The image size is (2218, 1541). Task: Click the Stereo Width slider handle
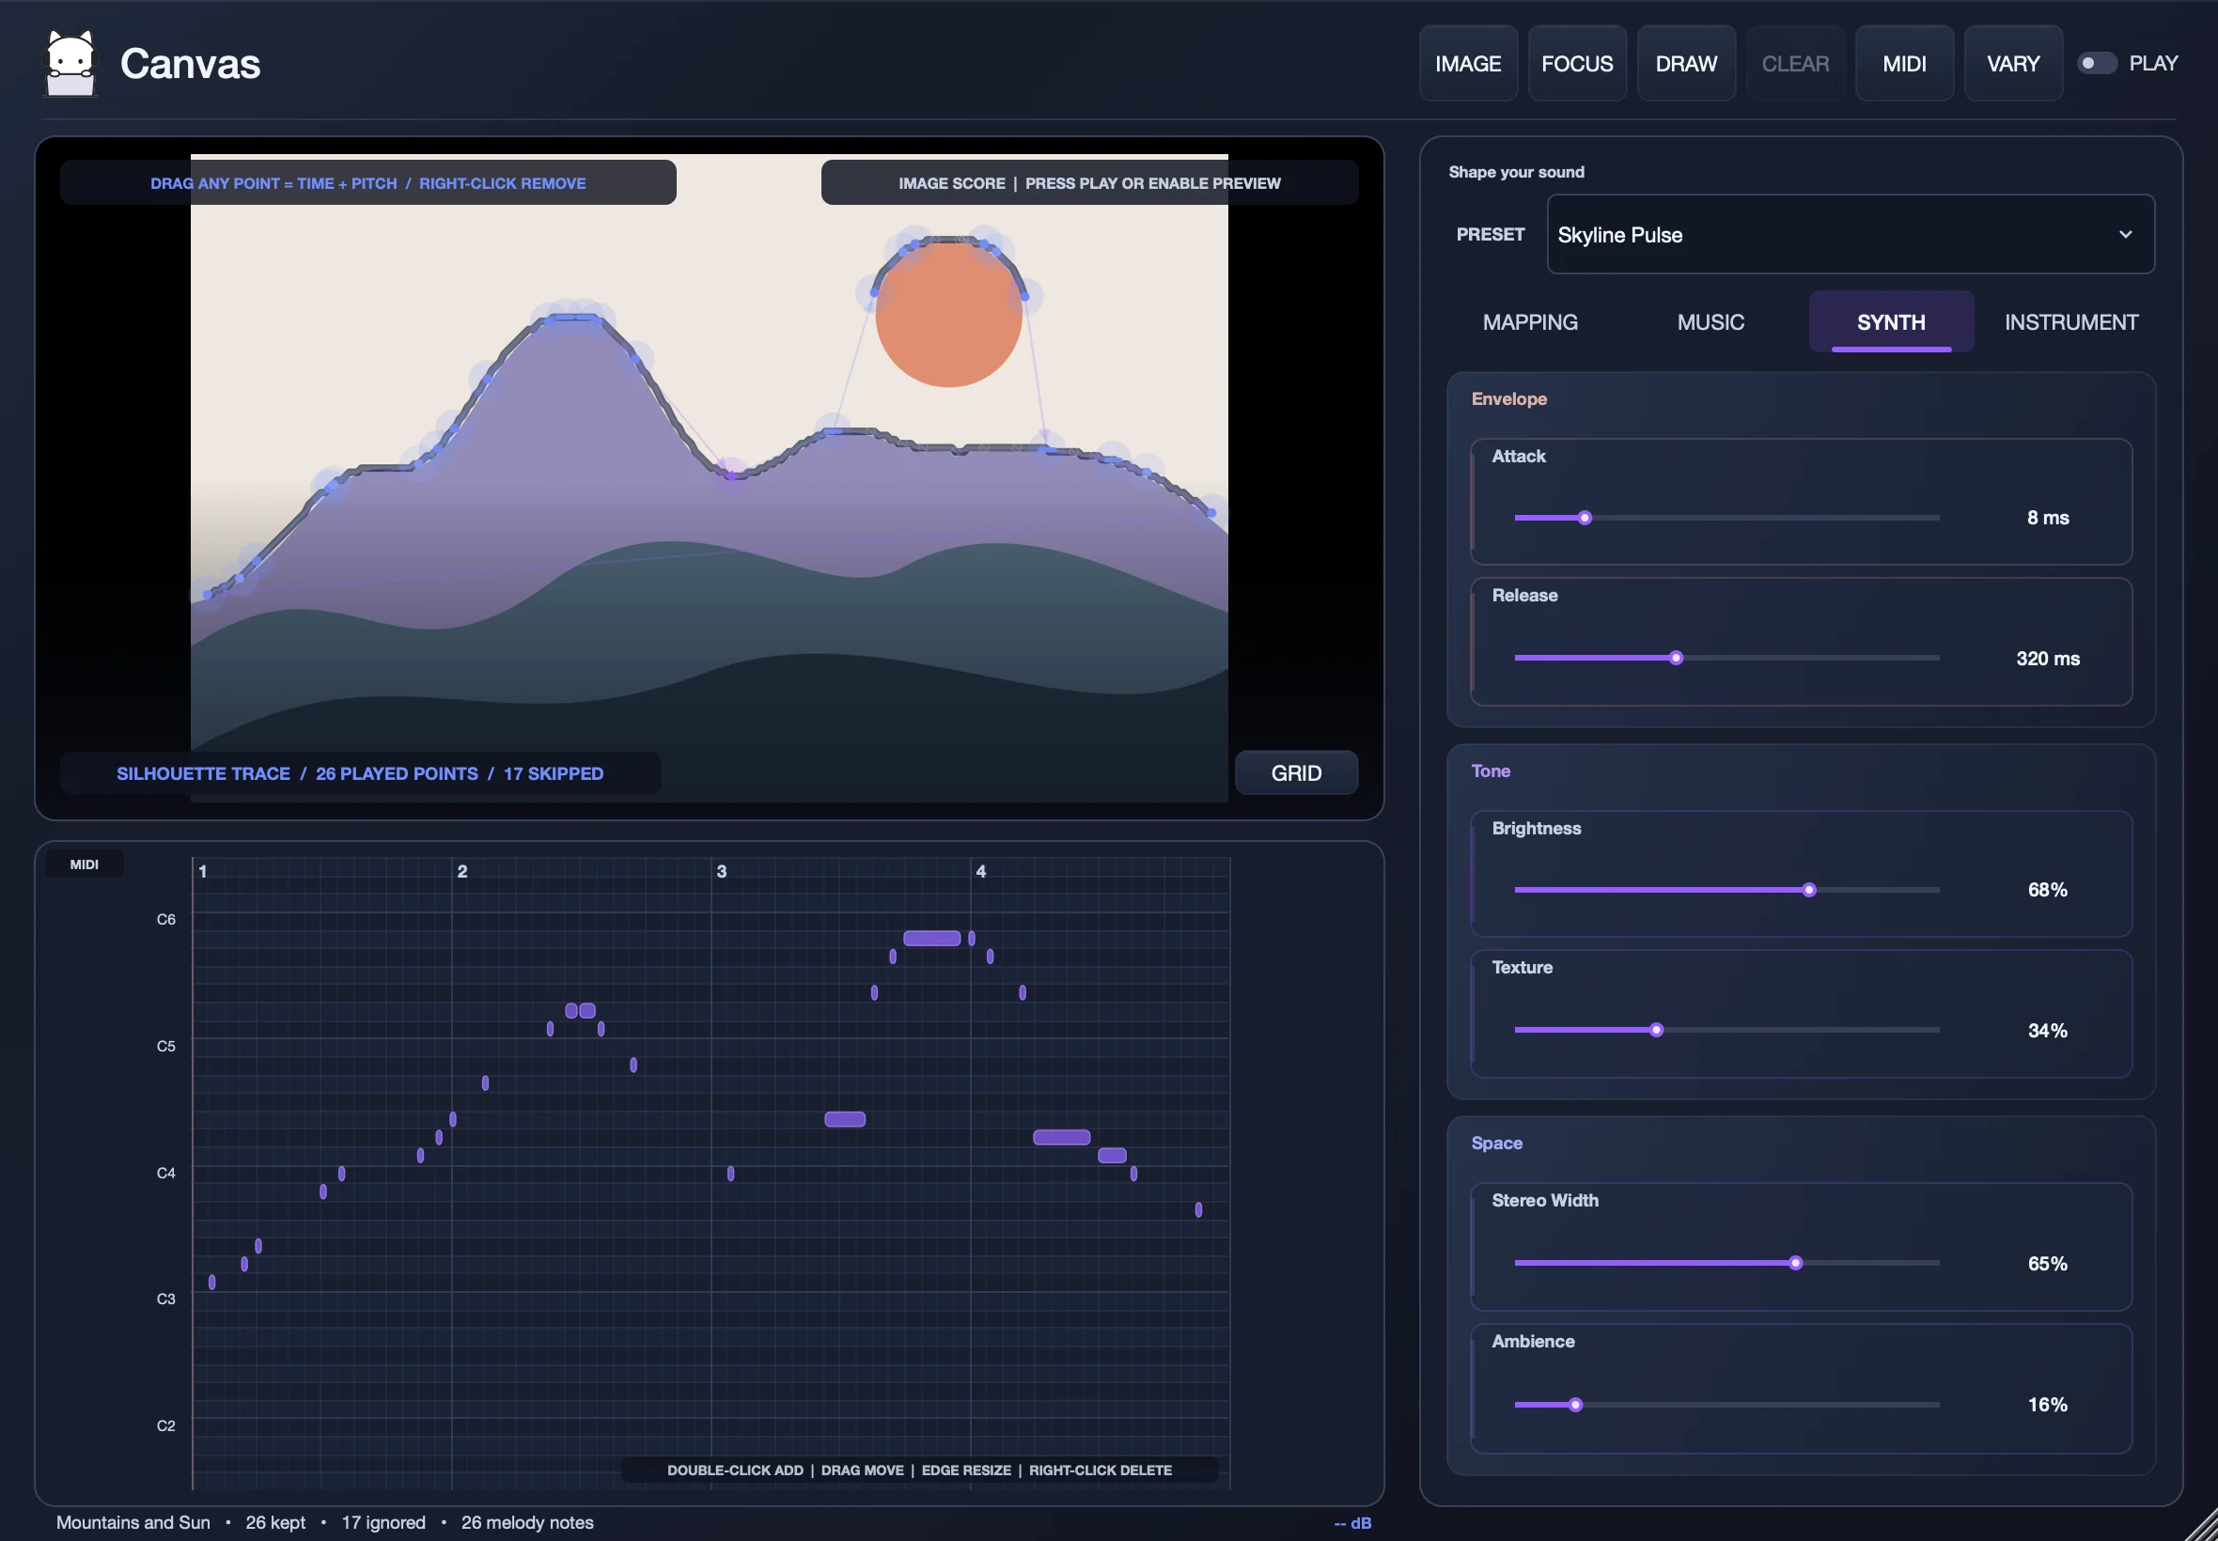[1795, 1263]
